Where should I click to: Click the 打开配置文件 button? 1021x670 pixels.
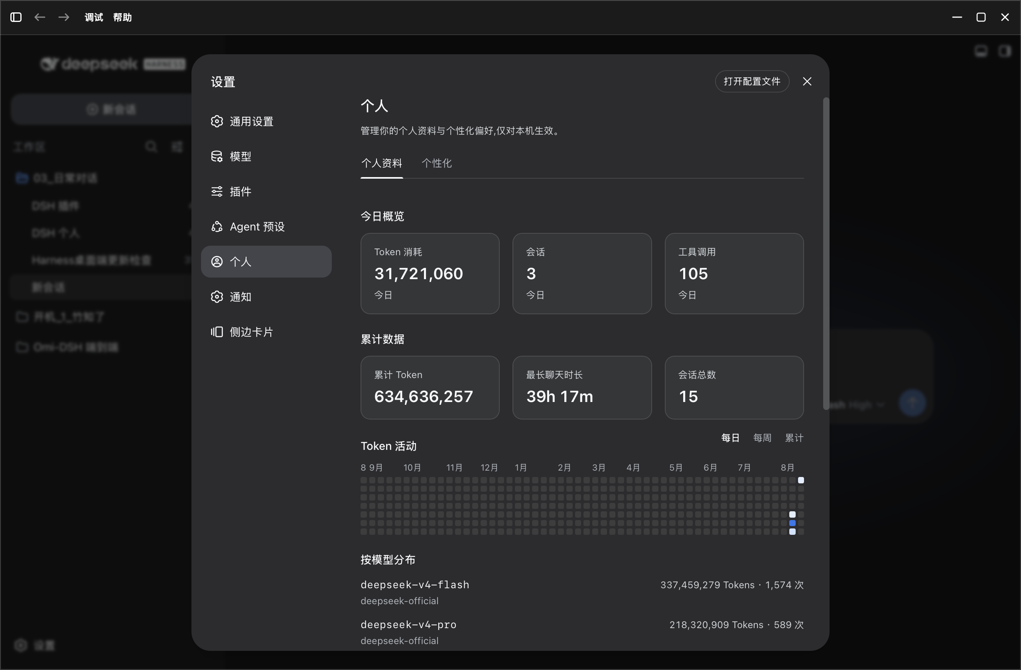pos(752,81)
